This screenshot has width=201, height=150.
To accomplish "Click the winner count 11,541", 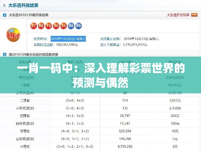I will 125,124.
